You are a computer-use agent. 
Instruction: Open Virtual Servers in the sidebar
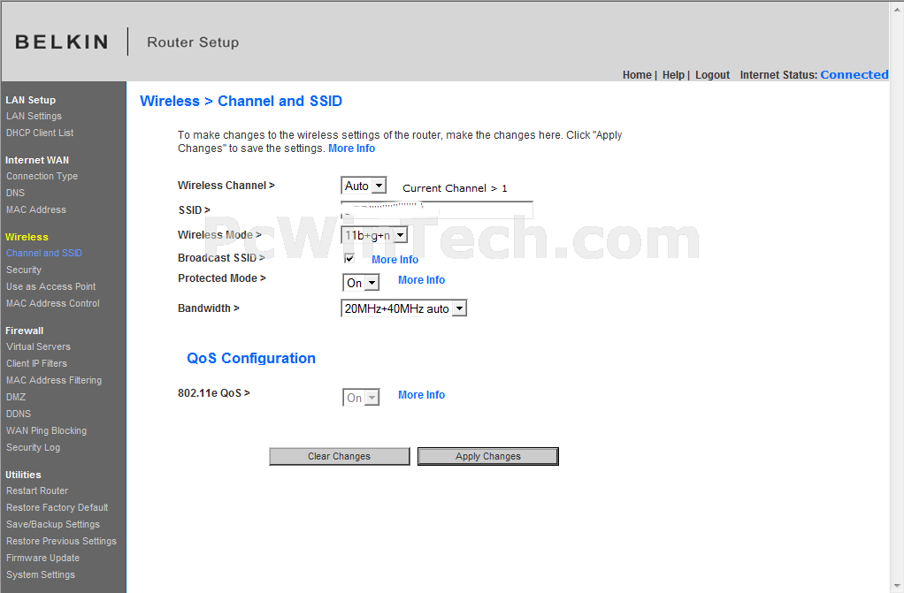click(38, 347)
